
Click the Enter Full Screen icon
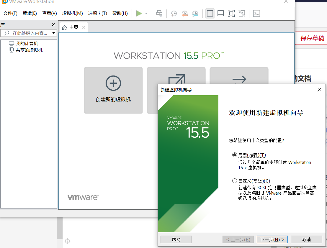[x=231, y=14]
